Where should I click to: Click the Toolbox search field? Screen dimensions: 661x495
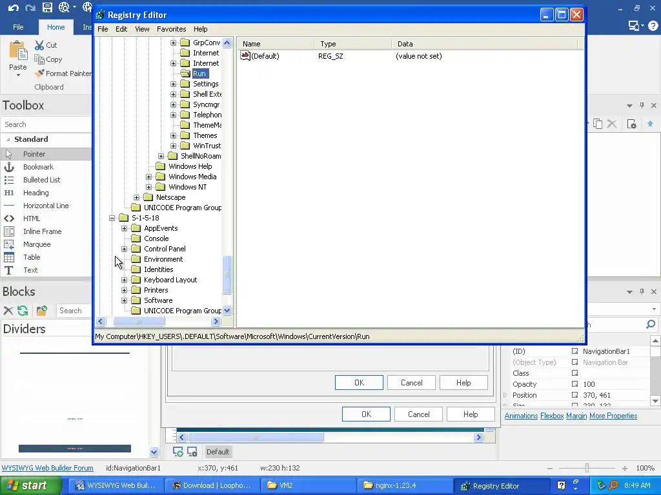click(x=46, y=124)
